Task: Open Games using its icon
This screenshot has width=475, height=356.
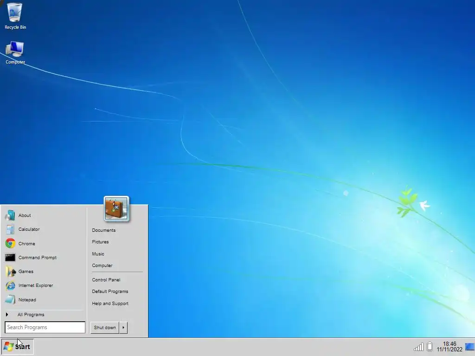Action: click(10, 272)
